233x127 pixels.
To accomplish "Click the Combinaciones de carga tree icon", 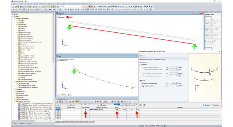I will (x=19, y=85).
